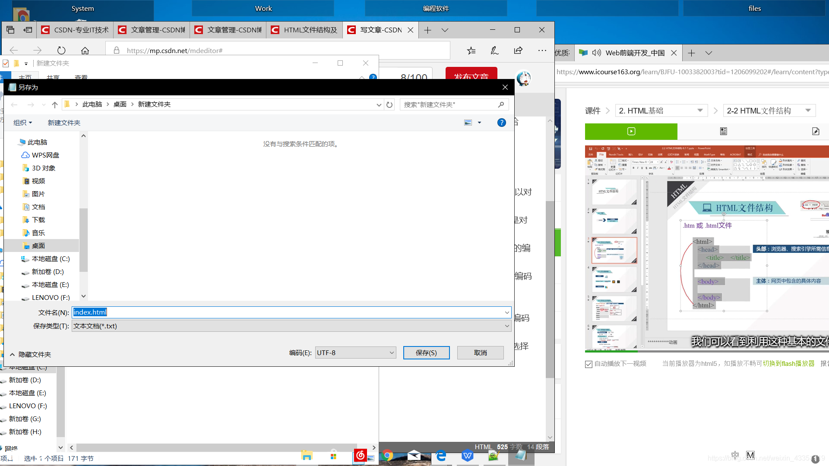The image size is (829, 466).
Task: Open Edge settings and more menu
Action: click(542, 50)
